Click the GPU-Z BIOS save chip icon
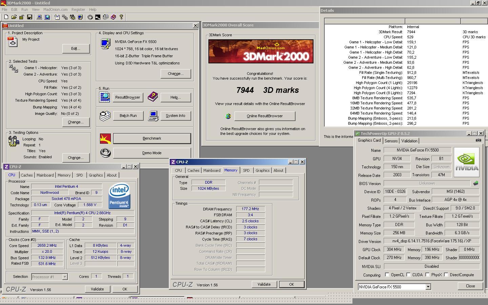 pyautogui.click(x=476, y=183)
